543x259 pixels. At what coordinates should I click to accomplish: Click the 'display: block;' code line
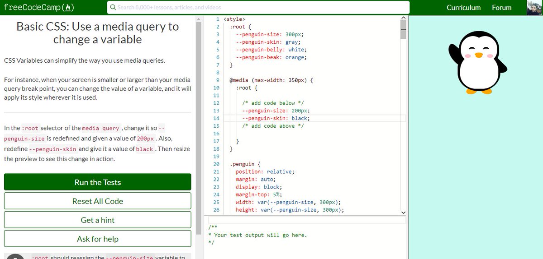point(258,187)
